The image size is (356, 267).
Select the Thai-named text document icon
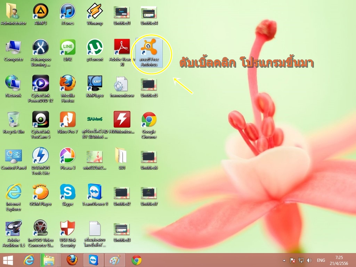click(95, 234)
